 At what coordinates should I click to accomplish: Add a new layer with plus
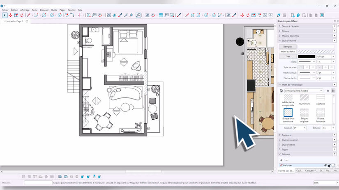pyautogui.click(x=281, y=160)
